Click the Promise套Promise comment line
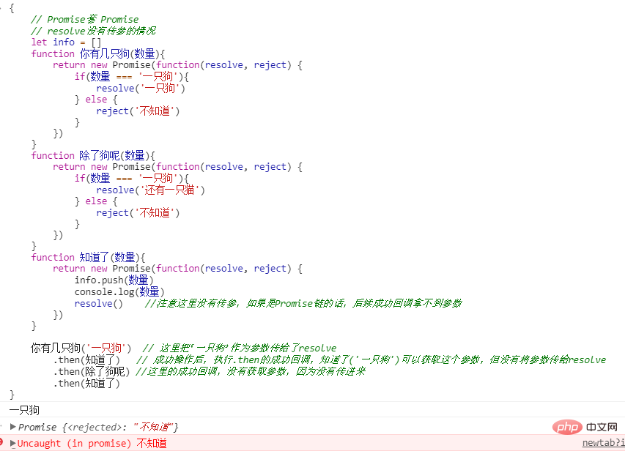625x451 pixels. 85,19
